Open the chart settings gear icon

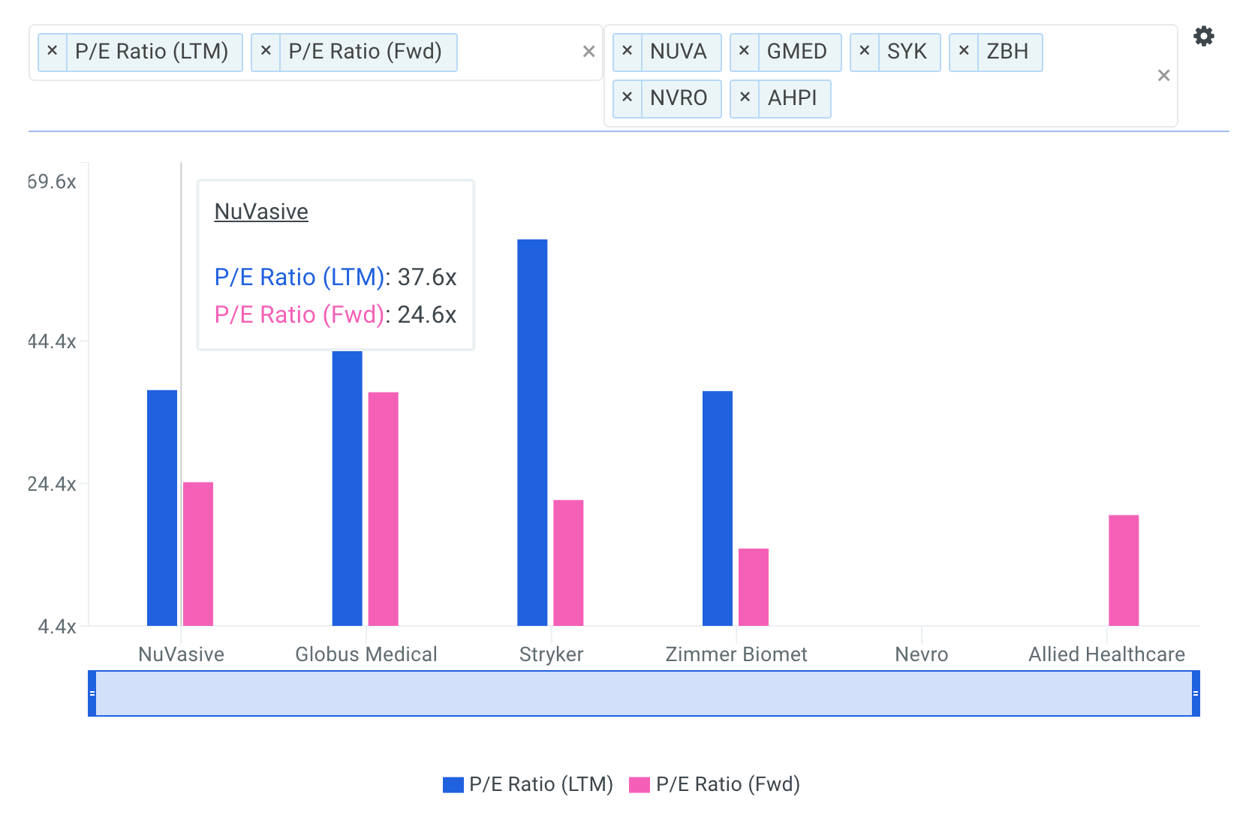click(x=1204, y=36)
